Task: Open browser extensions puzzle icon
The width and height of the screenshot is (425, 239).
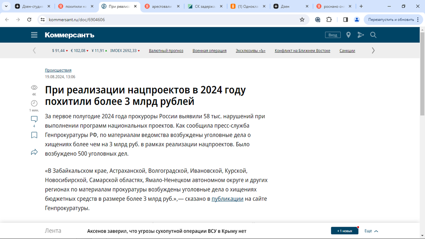Action: 329,19
